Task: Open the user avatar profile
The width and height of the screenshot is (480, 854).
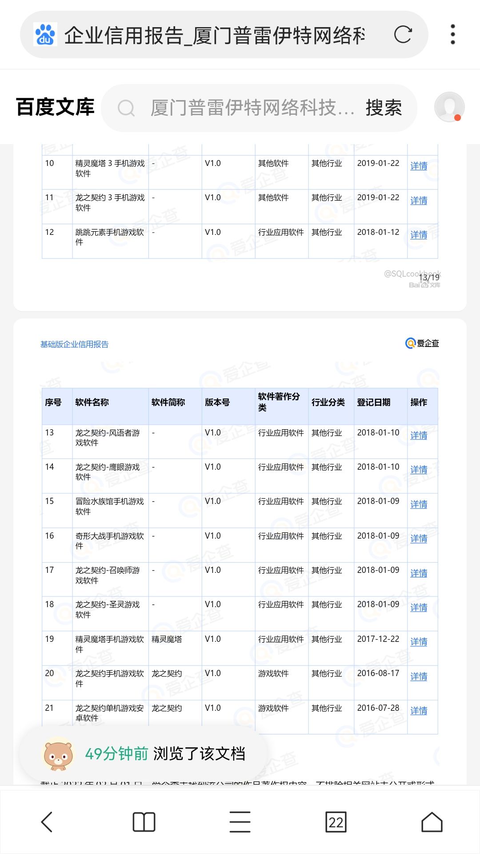Action: [x=449, y=107]
